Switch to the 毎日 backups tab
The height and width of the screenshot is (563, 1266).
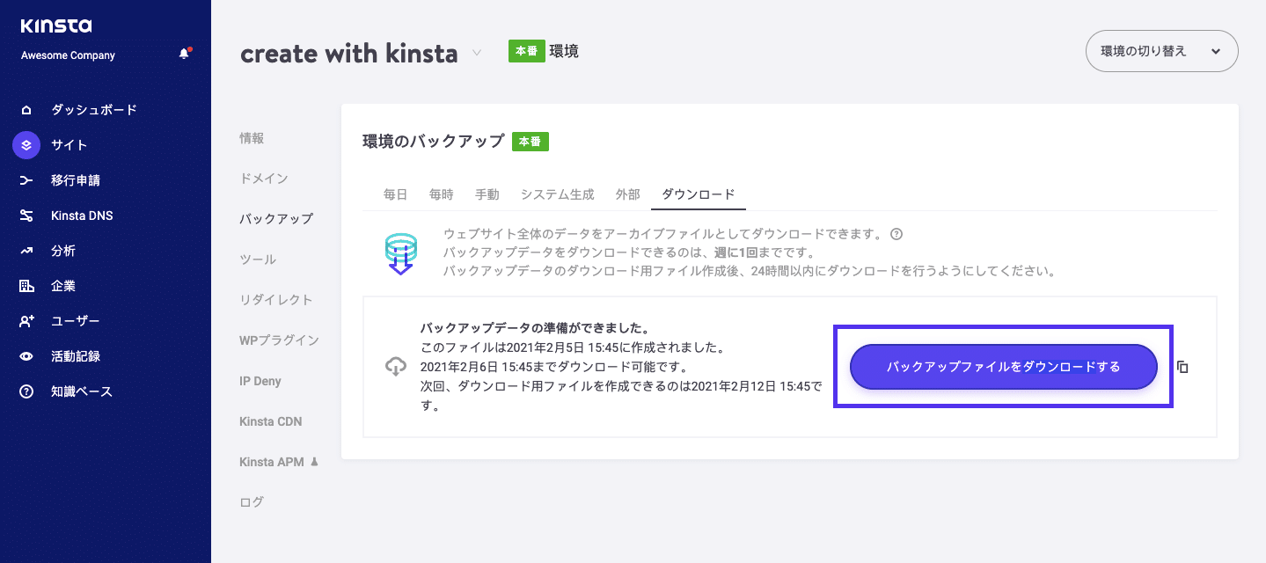395,194
